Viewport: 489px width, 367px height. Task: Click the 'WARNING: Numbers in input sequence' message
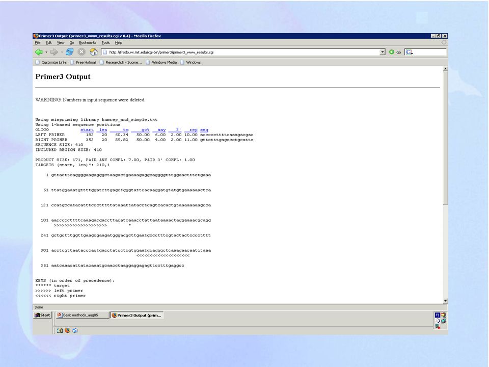coord(90,100)
